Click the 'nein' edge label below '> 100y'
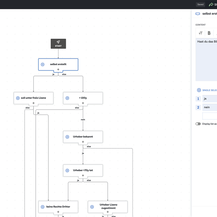The width and height of the screenshot is (217, 217). 83,120
